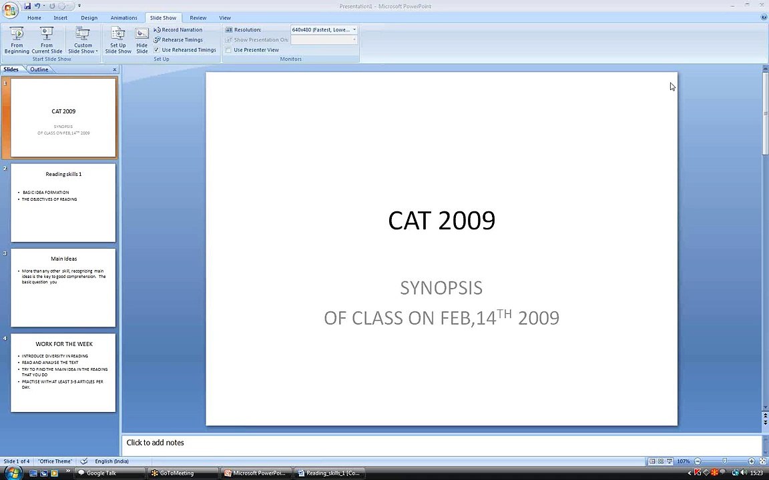Open the Office button menu

click(10, 10)
